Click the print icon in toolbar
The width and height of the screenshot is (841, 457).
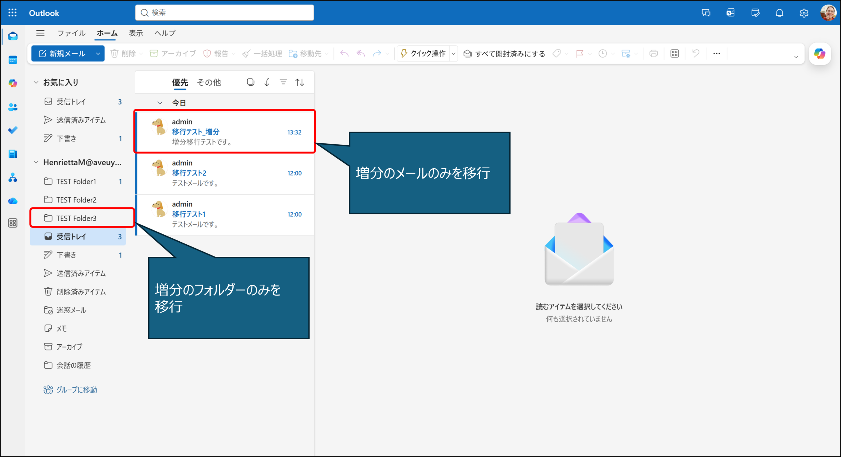(653, 54)
